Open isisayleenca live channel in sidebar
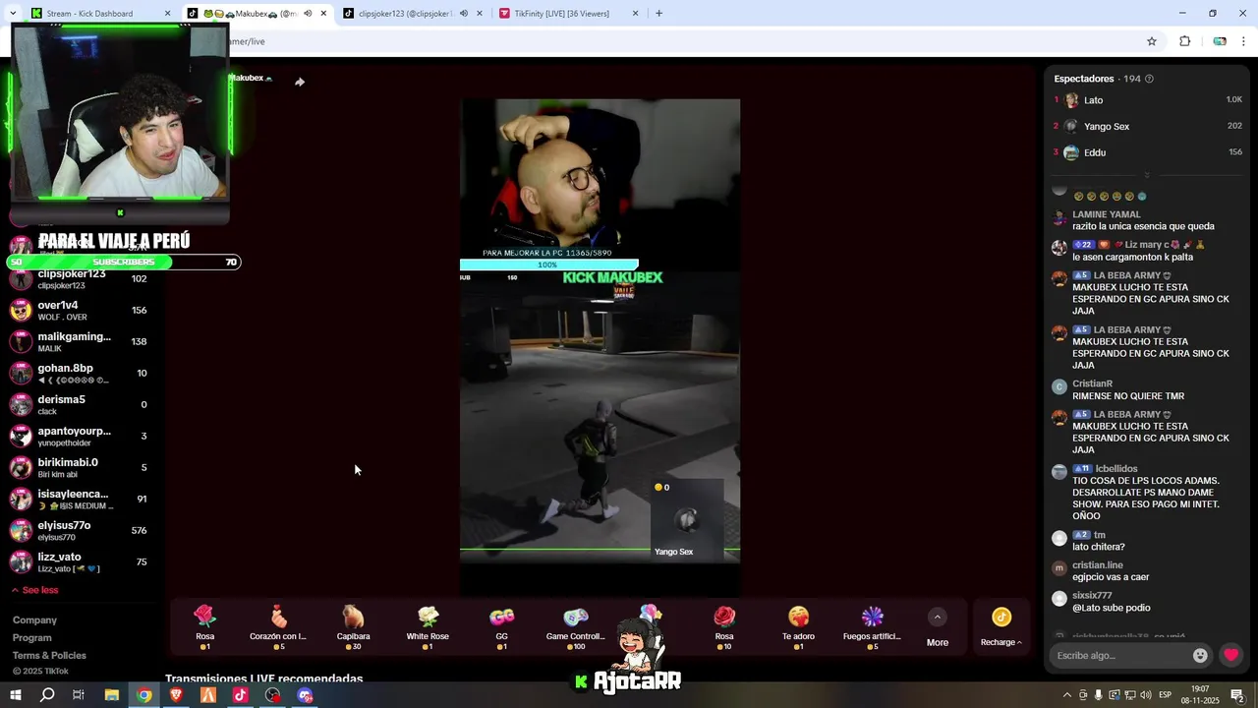Screen dimensions: 1258x708 [79, 500]
